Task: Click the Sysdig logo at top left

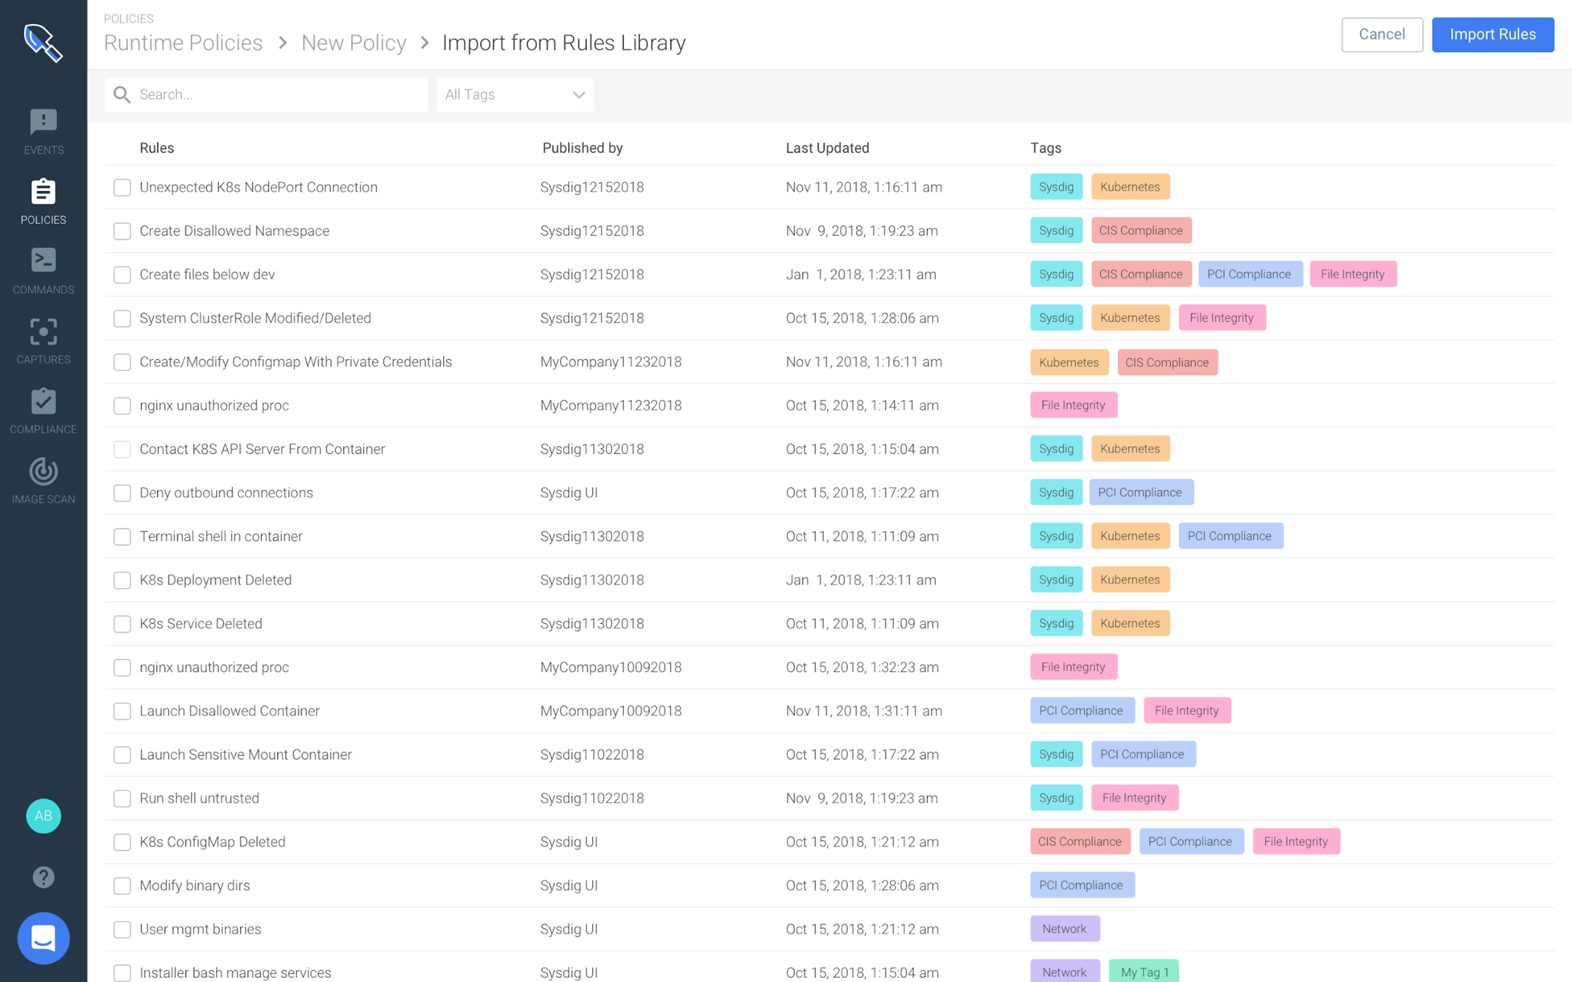Action: [x=43, y=42]
